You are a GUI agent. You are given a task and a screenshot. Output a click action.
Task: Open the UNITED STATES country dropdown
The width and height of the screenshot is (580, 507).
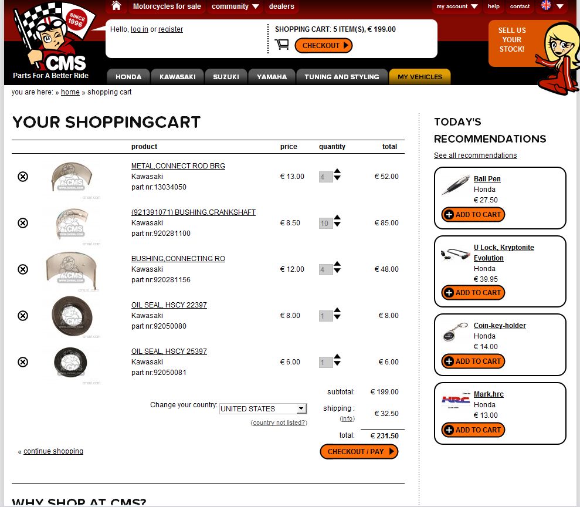pyautogui.click(x=263, y=408)
